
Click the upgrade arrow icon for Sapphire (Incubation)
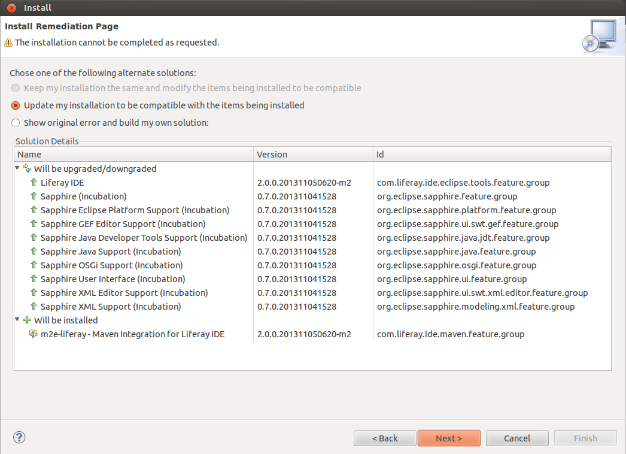tap(34, 196)
